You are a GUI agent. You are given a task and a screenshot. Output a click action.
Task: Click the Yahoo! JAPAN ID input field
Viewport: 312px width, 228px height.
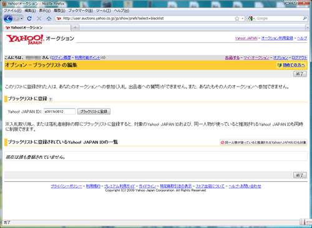[x=59, y=112]
